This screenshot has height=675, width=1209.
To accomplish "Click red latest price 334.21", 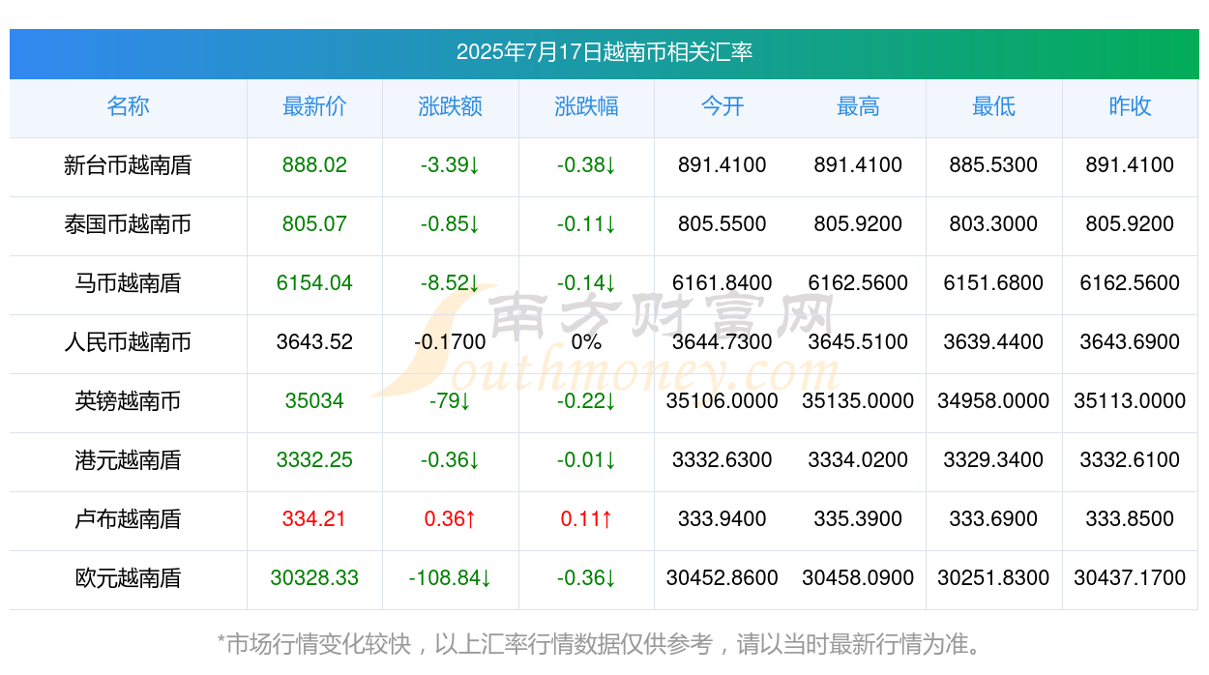I will [x=314, y=519].
